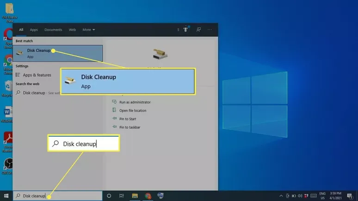Open the search feedback icon
358x201 pixels.
point(198,30)
